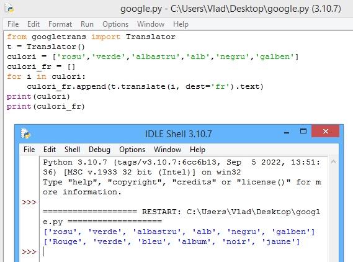Click the shell scrollbar up arrow

coord(333,161)
